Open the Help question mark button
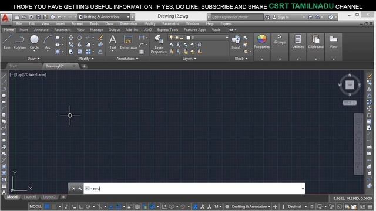 coord(331,17)
